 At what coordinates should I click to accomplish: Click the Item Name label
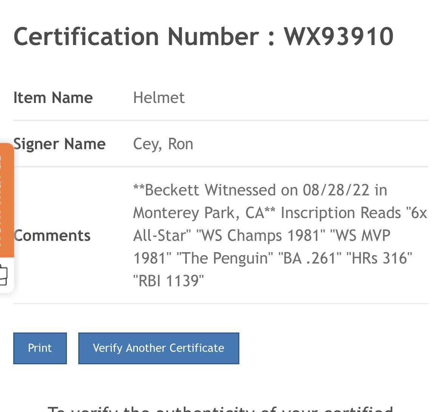tap(53, 98)
